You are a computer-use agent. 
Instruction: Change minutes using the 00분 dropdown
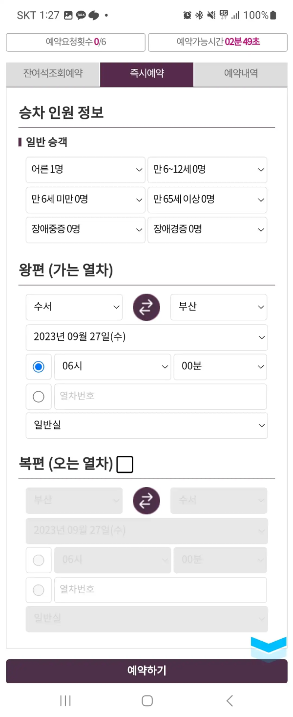(x=220, y=367)
